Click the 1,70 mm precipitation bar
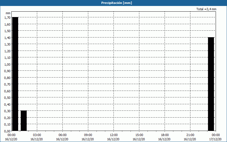The image size is (227, 142). tap(15, 74)
